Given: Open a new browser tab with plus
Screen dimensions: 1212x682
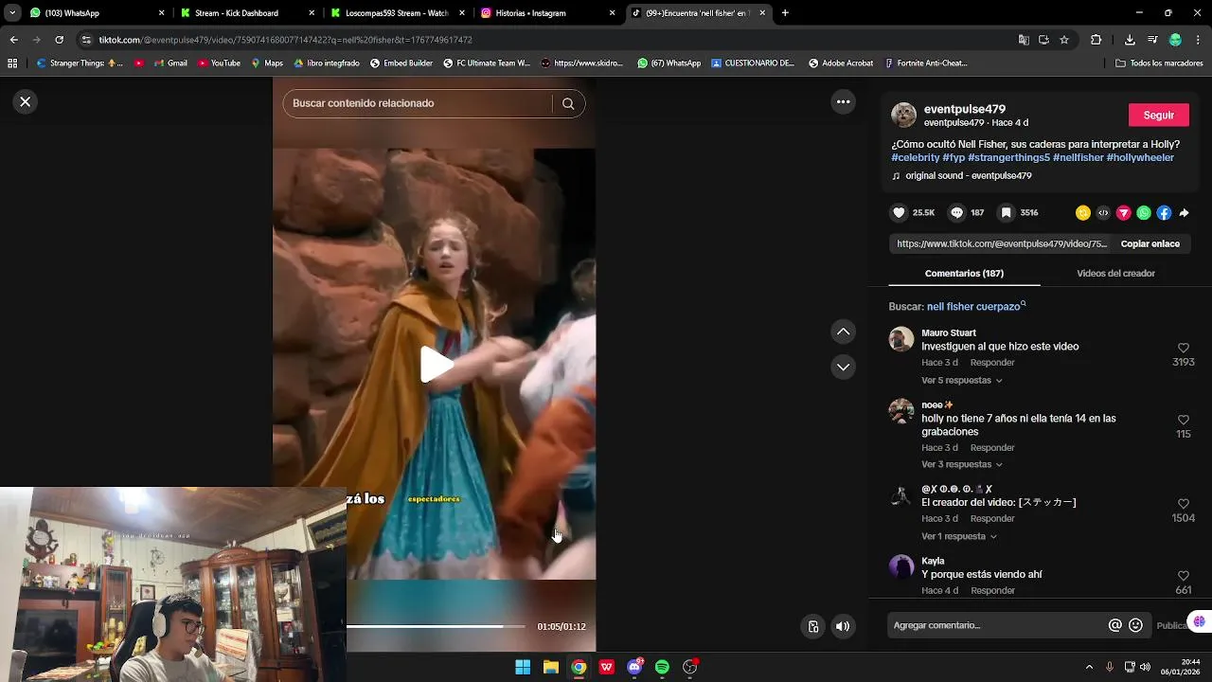Looking at the screenshot, I should tap(785, 13).
